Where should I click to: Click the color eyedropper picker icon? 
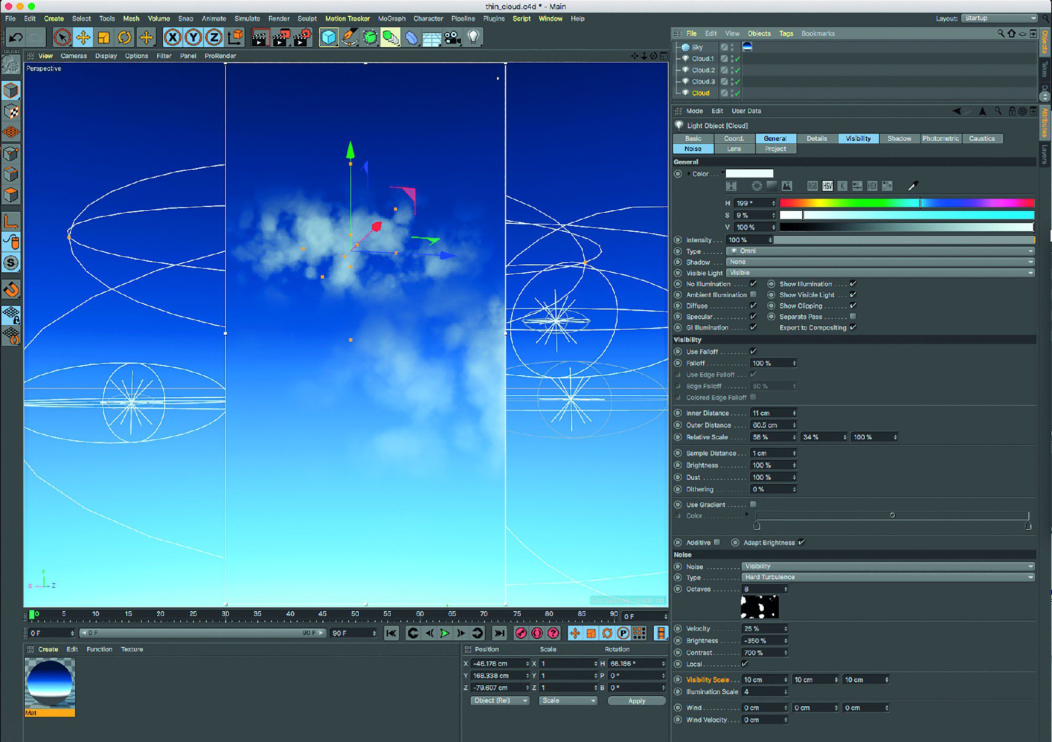913,185
